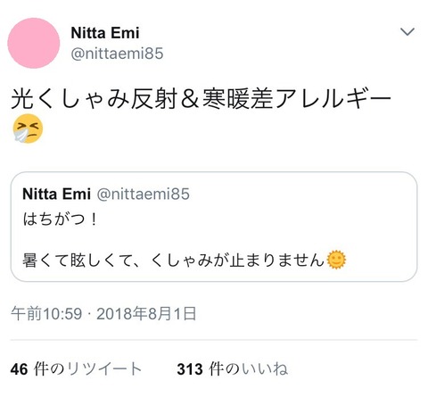
Task: Click Nitta Emi name in quoted tweet
Action: (x=56, y=194)
